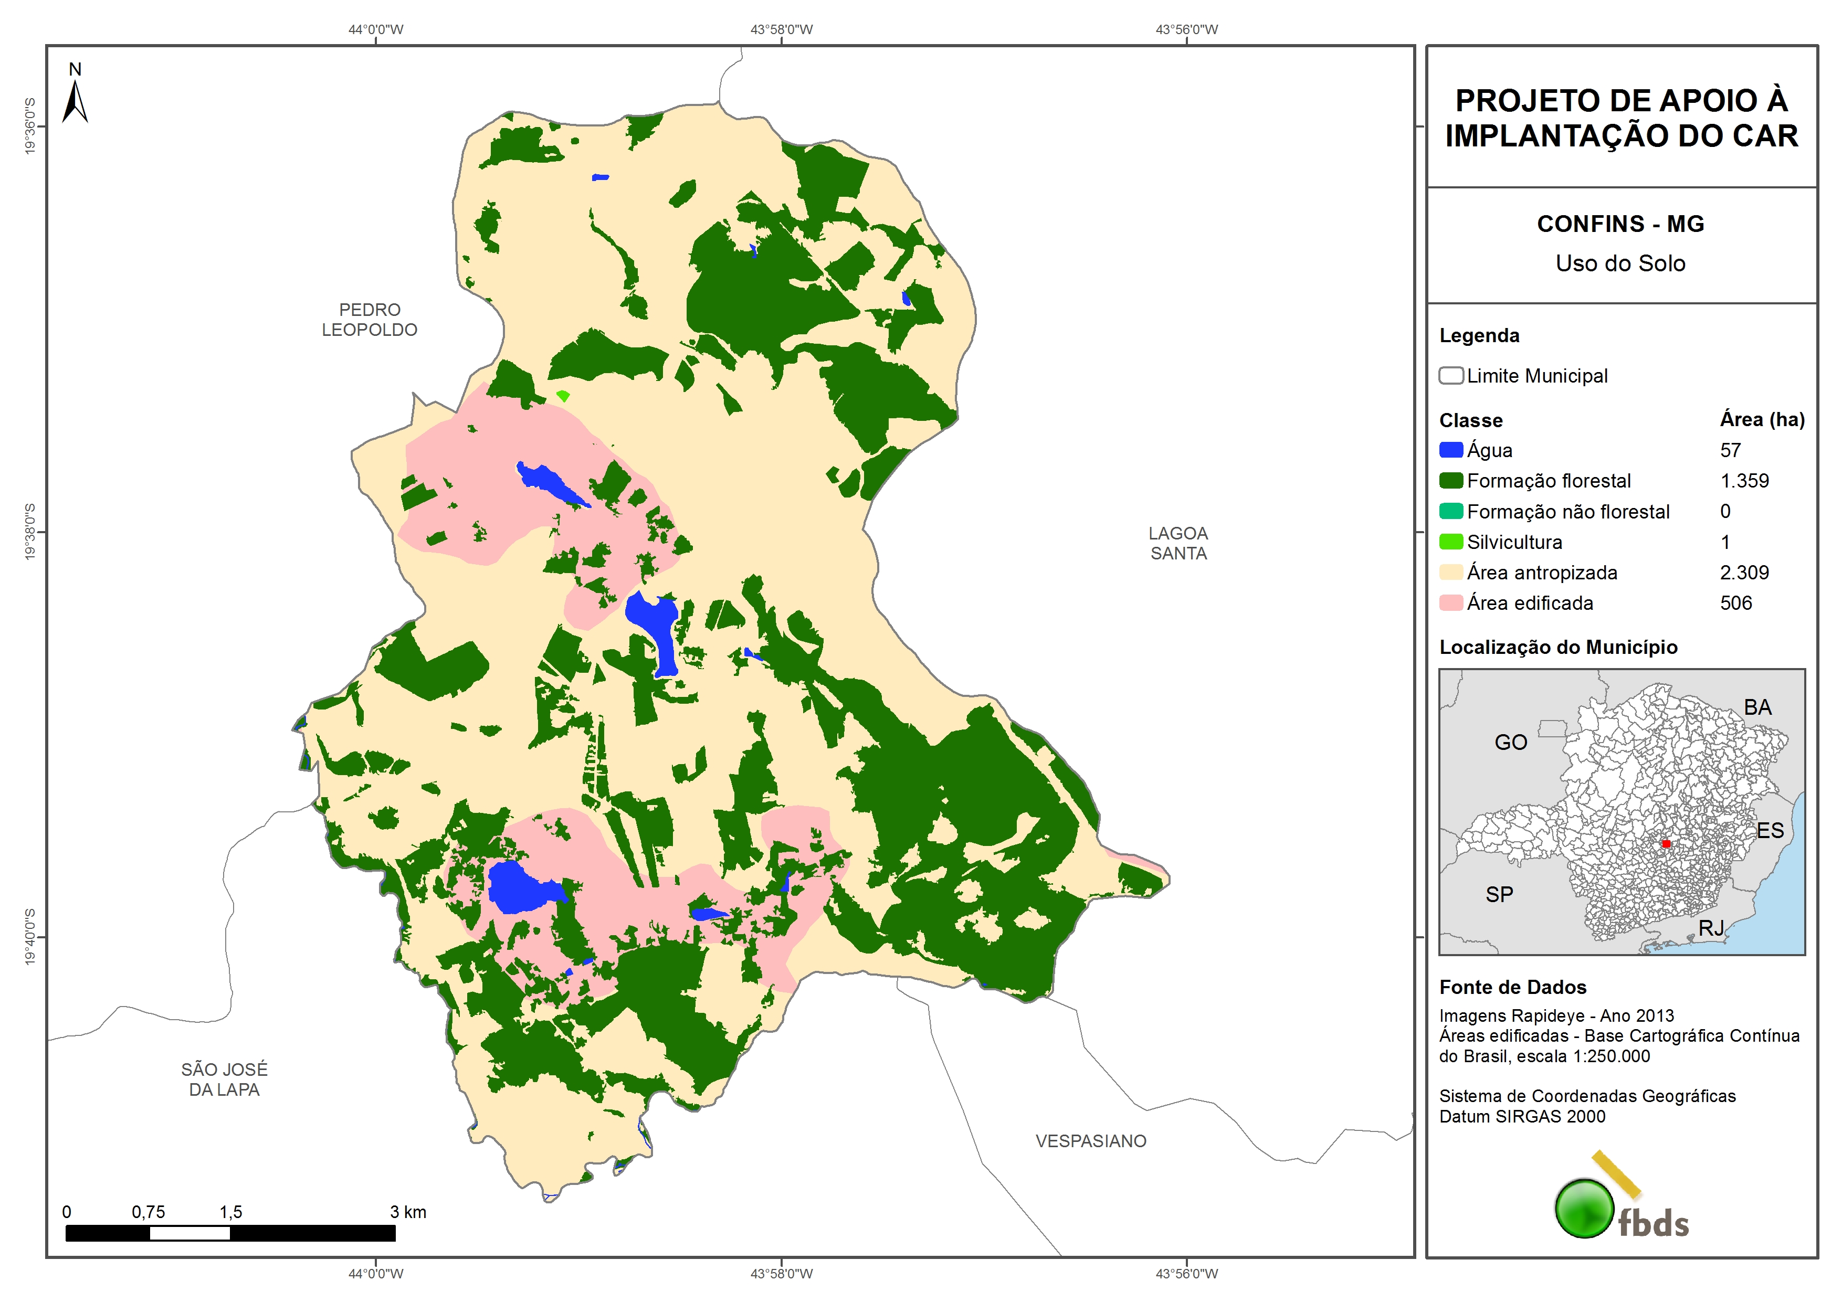The width and height of the screenshot is (1842, 1302).
Task: Click the PEDRO LEOPOLDO map label
Action: point(369,319)
